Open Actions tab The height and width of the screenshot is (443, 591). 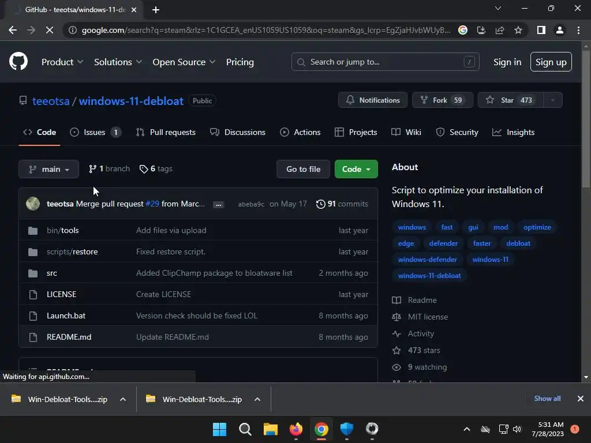tap(300, 132)
